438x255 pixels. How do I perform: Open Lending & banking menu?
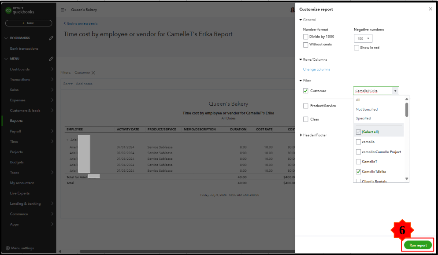(25, 203)
